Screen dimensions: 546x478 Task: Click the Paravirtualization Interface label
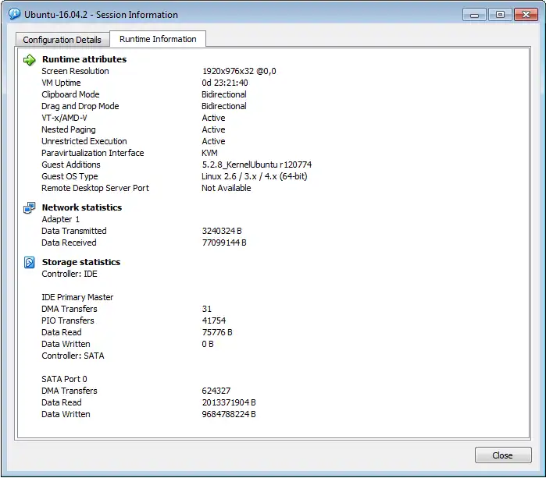[x=93, y=153]
